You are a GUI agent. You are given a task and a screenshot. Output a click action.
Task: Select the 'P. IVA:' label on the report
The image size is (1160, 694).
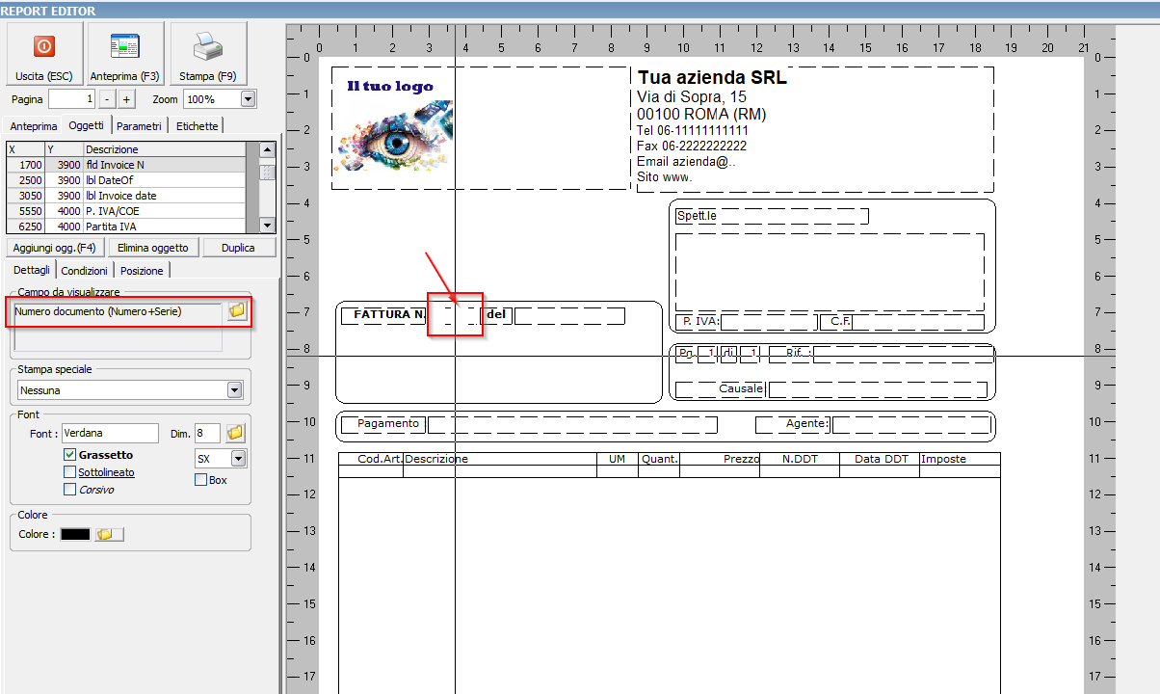click(701, 321)
